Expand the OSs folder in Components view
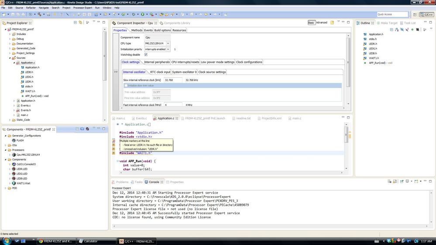The image size is (436, 245). 6,145
